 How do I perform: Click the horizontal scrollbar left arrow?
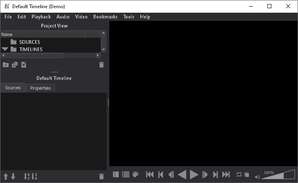point(3,55)
